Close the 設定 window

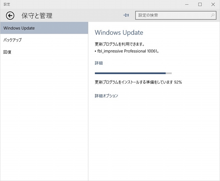point(213,4)
